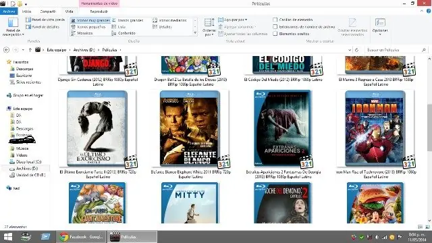Select Lista layout
This screenshot has width=432, height=243.
tap(119, 27)
